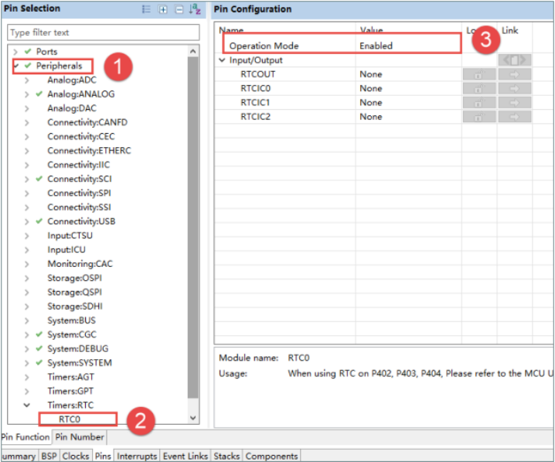The height and width of the screenshot is (462, 555).
Task: Select Storage:OSPI in the tree
Action: 75,278
